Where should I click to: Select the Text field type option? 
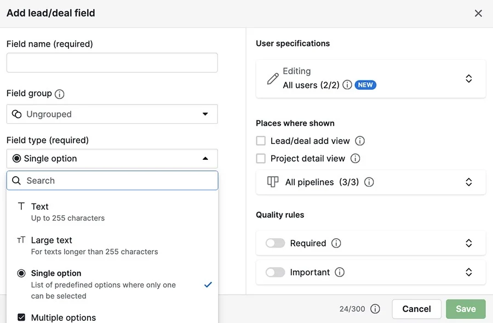pos(40,207)
